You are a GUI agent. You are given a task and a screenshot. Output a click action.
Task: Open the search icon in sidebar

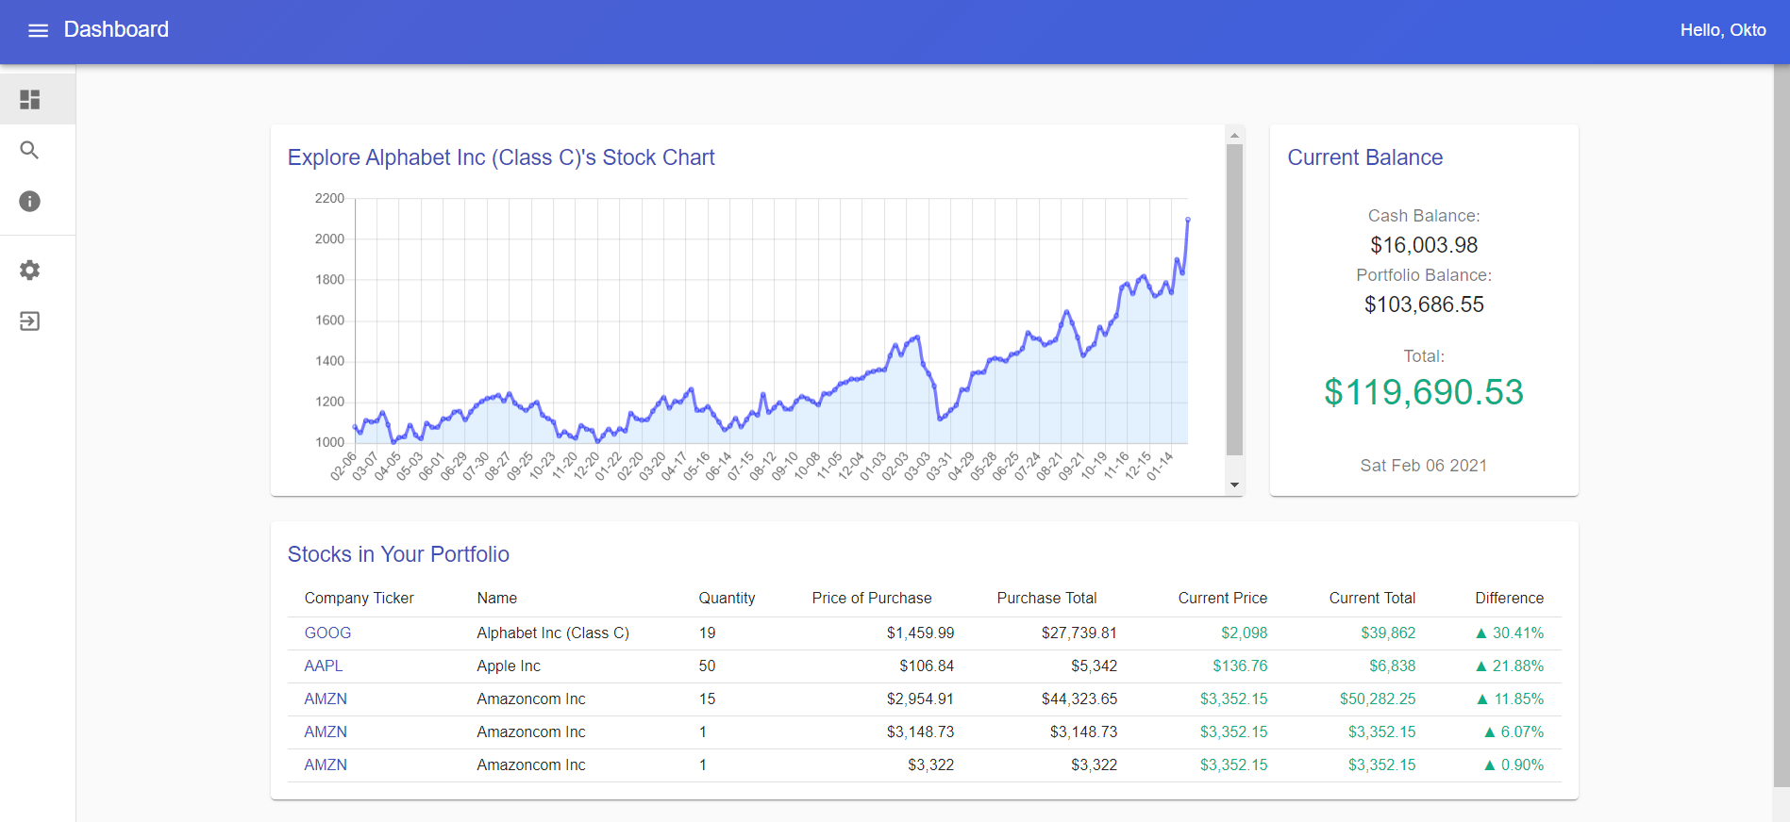pos(30,150)
